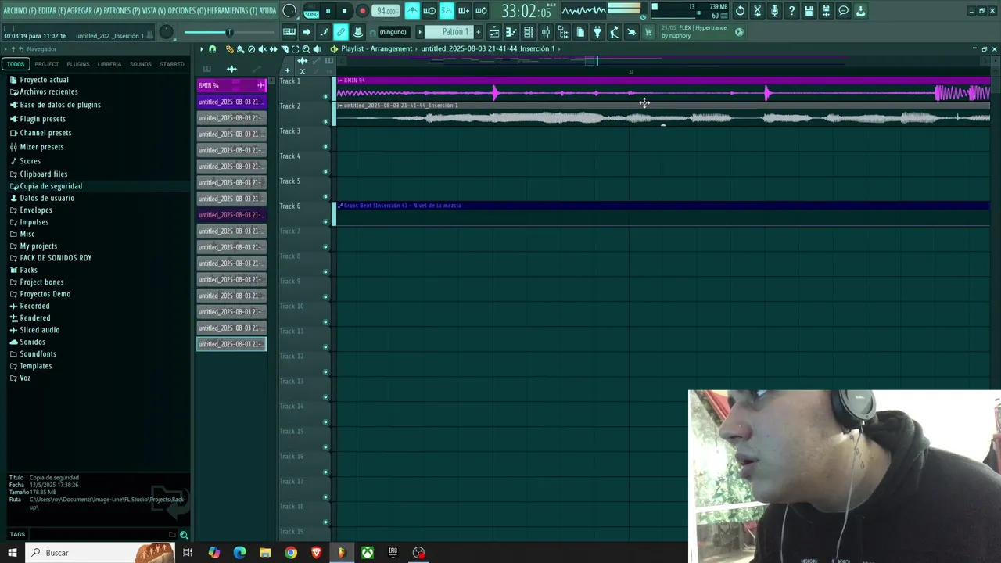Open Google Chrome from the taskbar
1001x563 pixels.
pos(291,553)
